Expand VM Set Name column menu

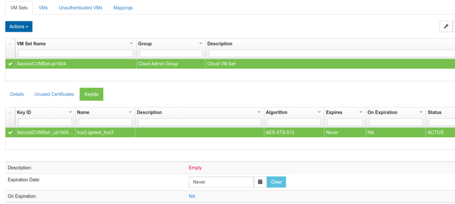pos(131,43)
